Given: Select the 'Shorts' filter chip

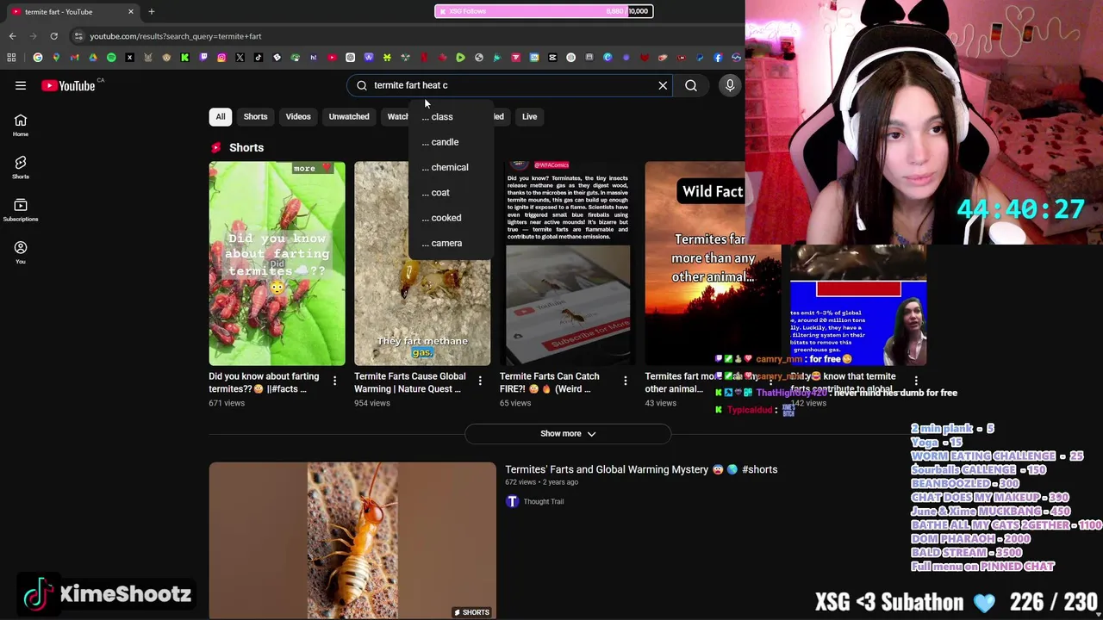Looking at the screenshot, I should point(255,116).
